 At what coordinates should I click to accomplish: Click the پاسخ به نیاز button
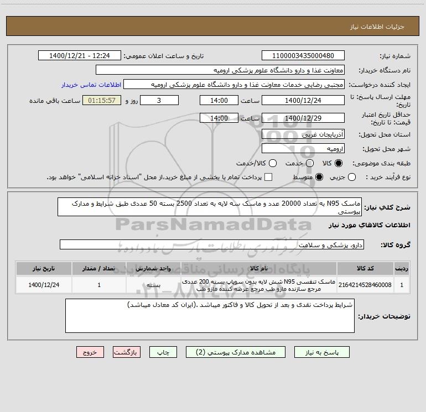pos(321,352)
